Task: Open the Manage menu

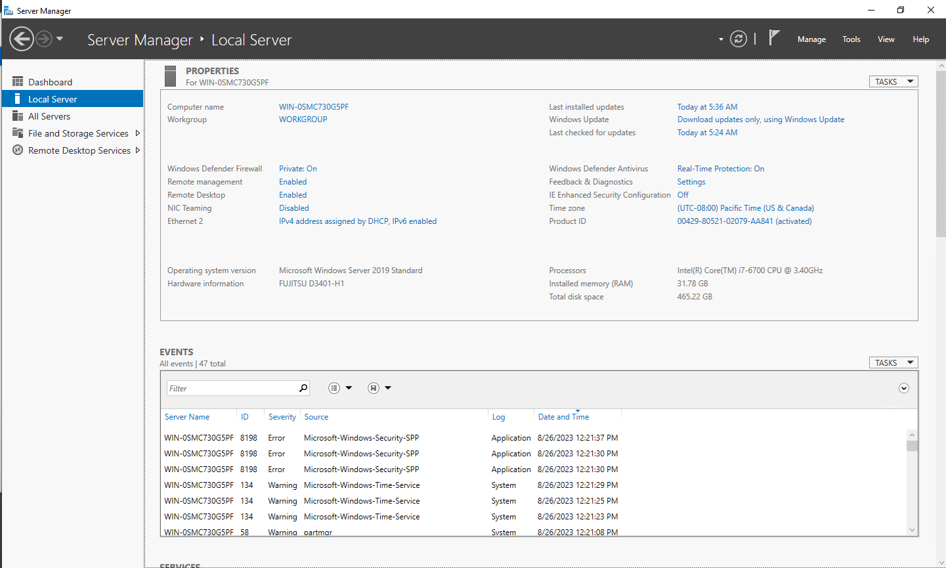Action: (x=811, y=39)
